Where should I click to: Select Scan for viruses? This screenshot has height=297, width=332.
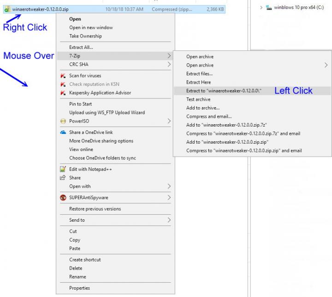pos(85,76)
